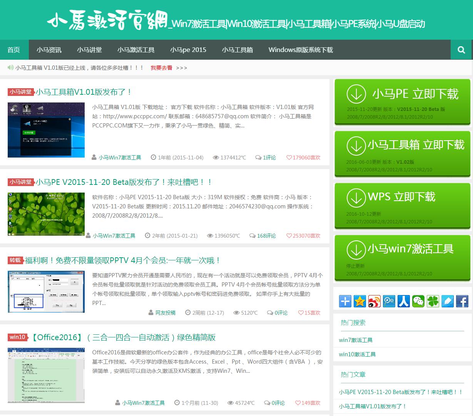Click the 小马win7激活工具 green button
The height and width of the screenshot is (416, 473).
(402, 258)
